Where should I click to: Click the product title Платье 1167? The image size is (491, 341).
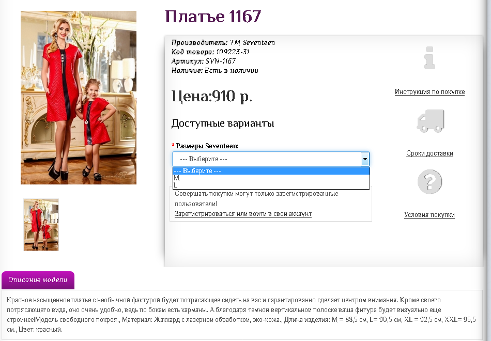[212, 17]
